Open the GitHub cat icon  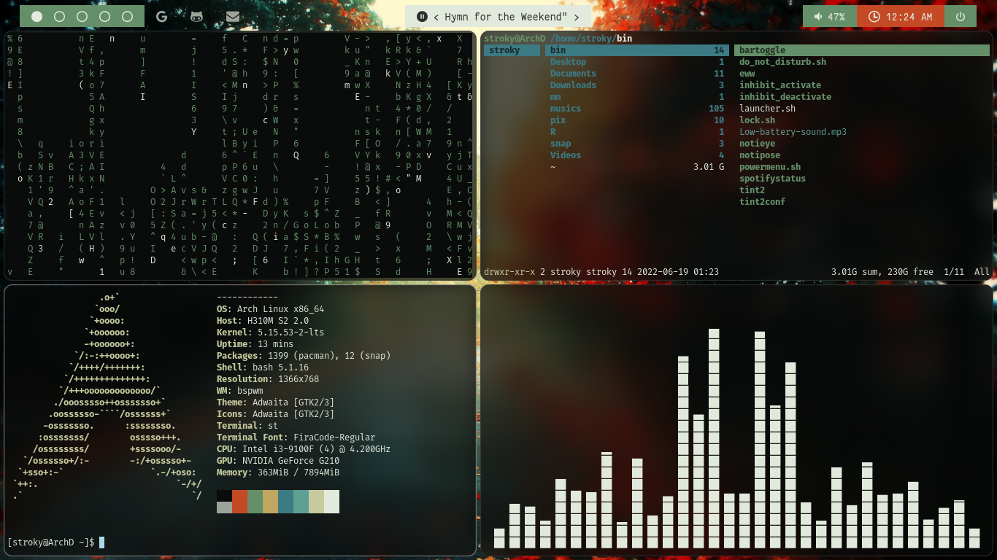coord(197,16)
